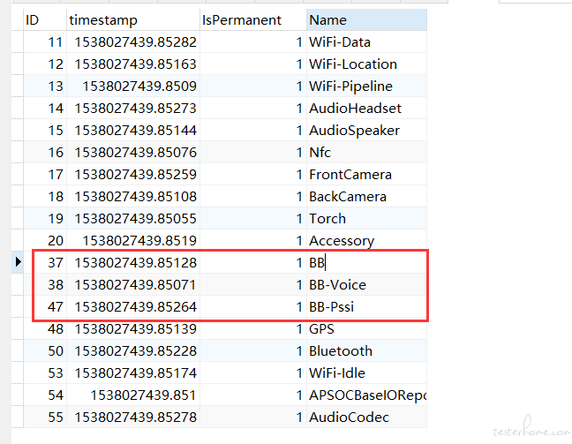Select the row selector for ID 11
This screenshot has height=444, width=572.
(x=18, y=42)
